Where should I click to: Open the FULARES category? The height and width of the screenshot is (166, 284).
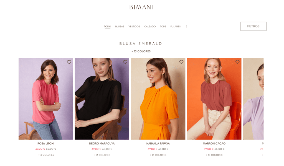(x=176, y=27)
